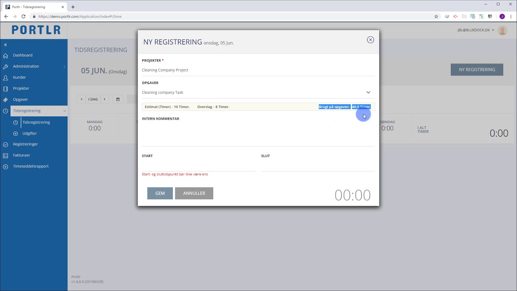Viewport: 517px width, 291px height.
Task: Click the Projekter book icon
Action: coord(5,89)
